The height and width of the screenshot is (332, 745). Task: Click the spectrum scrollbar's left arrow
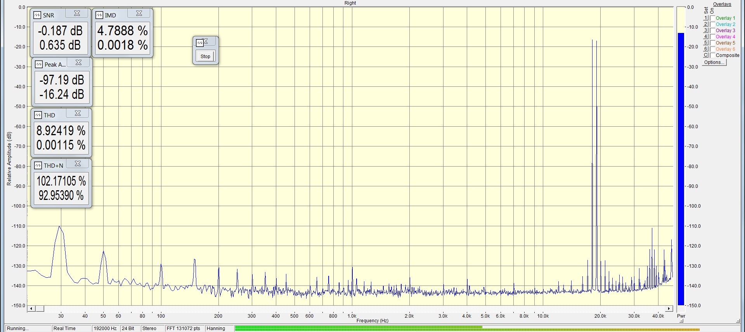point(31,309)
